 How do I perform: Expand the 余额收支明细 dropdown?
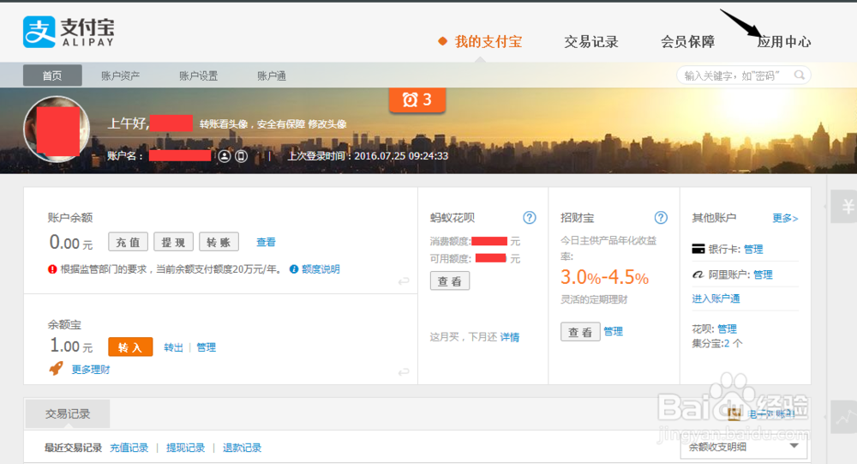pyautogui.click(x=744, y=447)
